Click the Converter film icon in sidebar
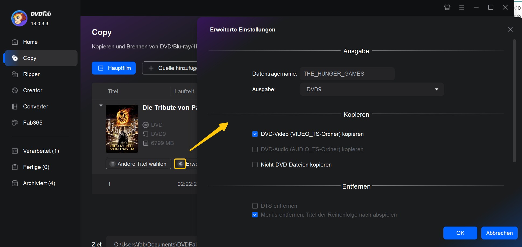The height and width of the screenshot is (247, 522). [15, 107]
